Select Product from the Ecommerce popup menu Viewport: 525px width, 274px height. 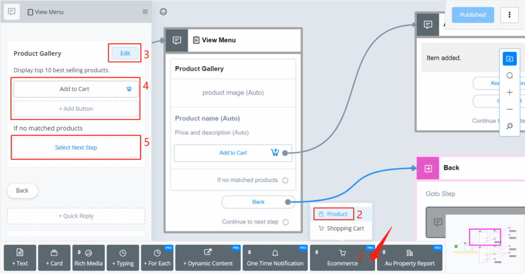coord(334,214)
